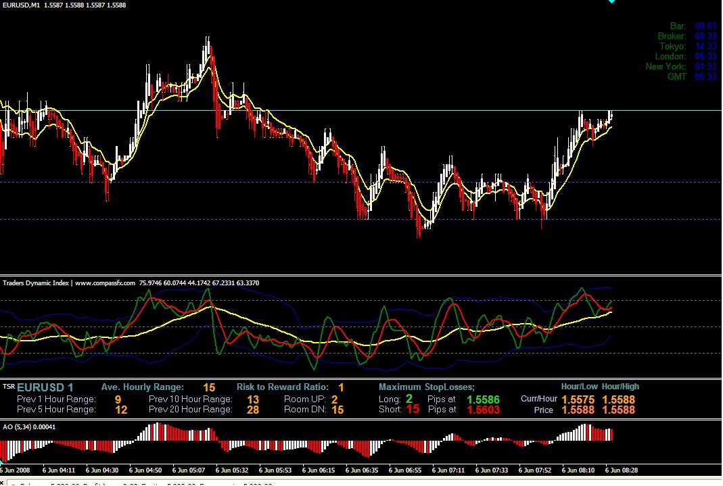Click the Hour/Low column header

[x=579, y=387]
